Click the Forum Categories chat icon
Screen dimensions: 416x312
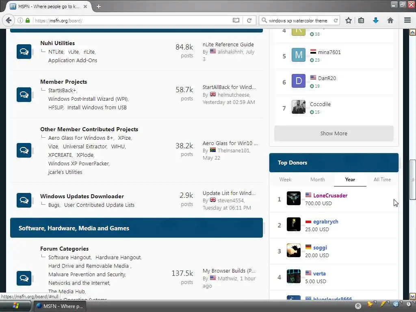[24, 278]
